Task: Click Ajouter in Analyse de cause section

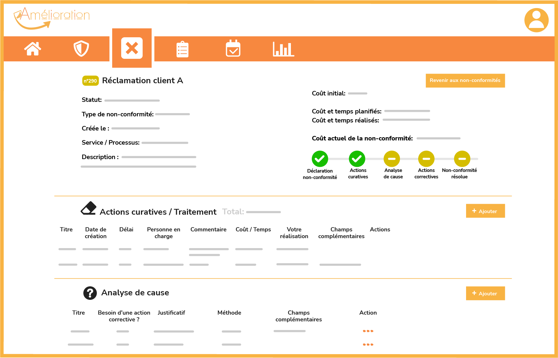Action: pyautogui.click(x=485, y=293)
